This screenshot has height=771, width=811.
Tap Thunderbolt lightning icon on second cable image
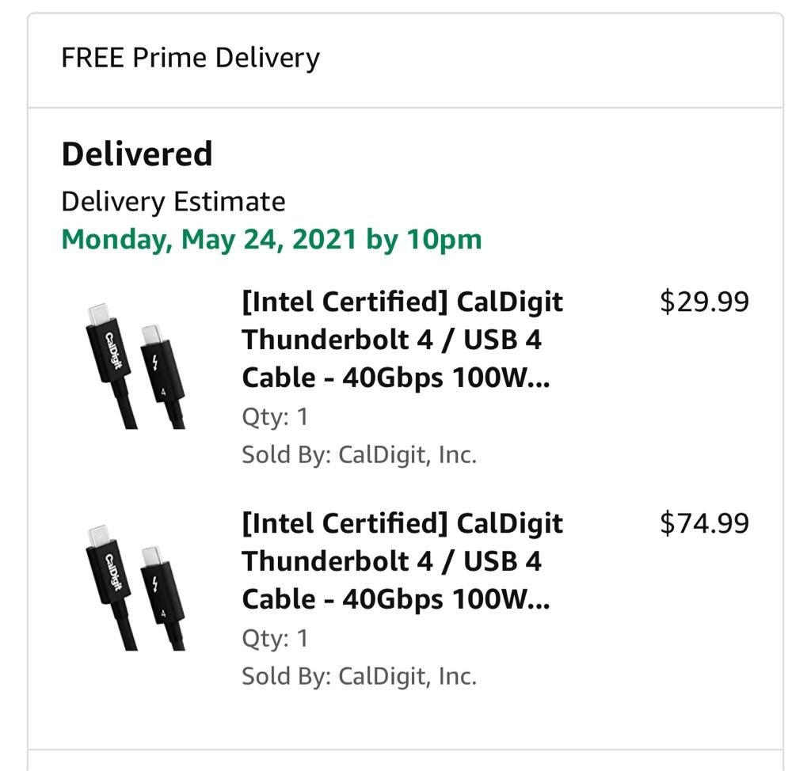[x=155, y=586]
